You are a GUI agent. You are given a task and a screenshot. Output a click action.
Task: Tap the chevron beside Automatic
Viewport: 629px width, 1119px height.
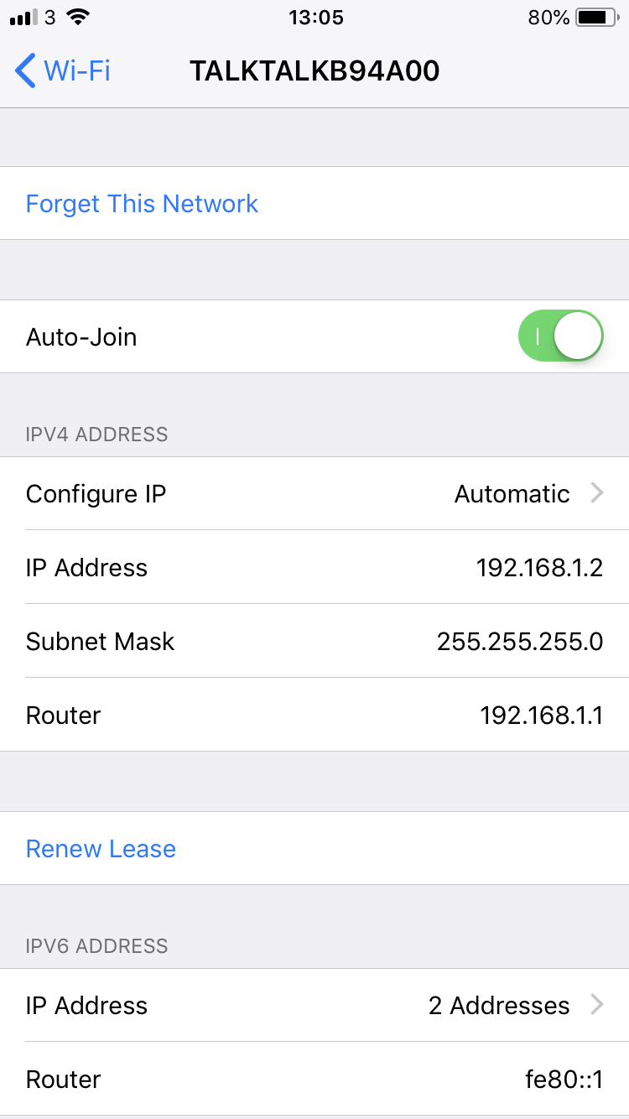pos(597,493)
